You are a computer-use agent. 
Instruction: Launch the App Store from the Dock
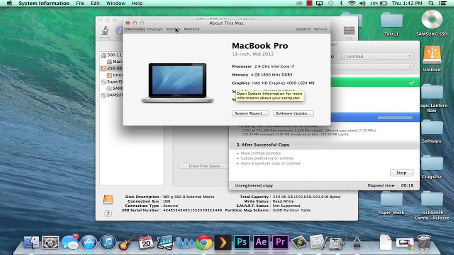[89, 243]
